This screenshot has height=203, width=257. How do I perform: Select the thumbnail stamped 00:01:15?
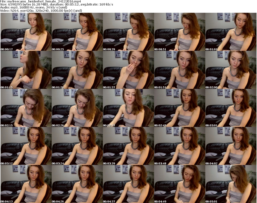[x=26, y=70]
